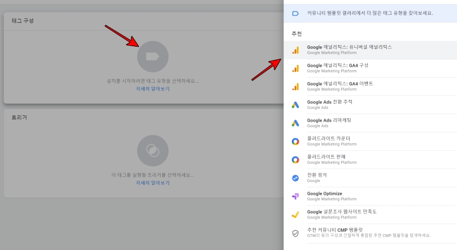Select Google 애널리틱스: GA4 구성 tag type
457x250 pixels.
(x=370, y=68)
